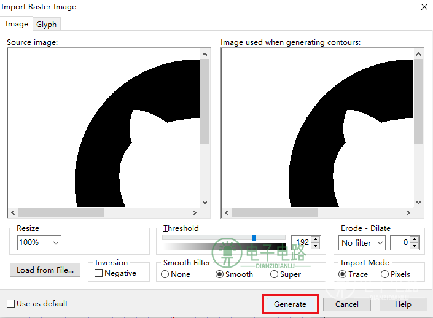Click the Cancel button
The width and height of the screenshot is (433, 318).
(x=347, y=304)
